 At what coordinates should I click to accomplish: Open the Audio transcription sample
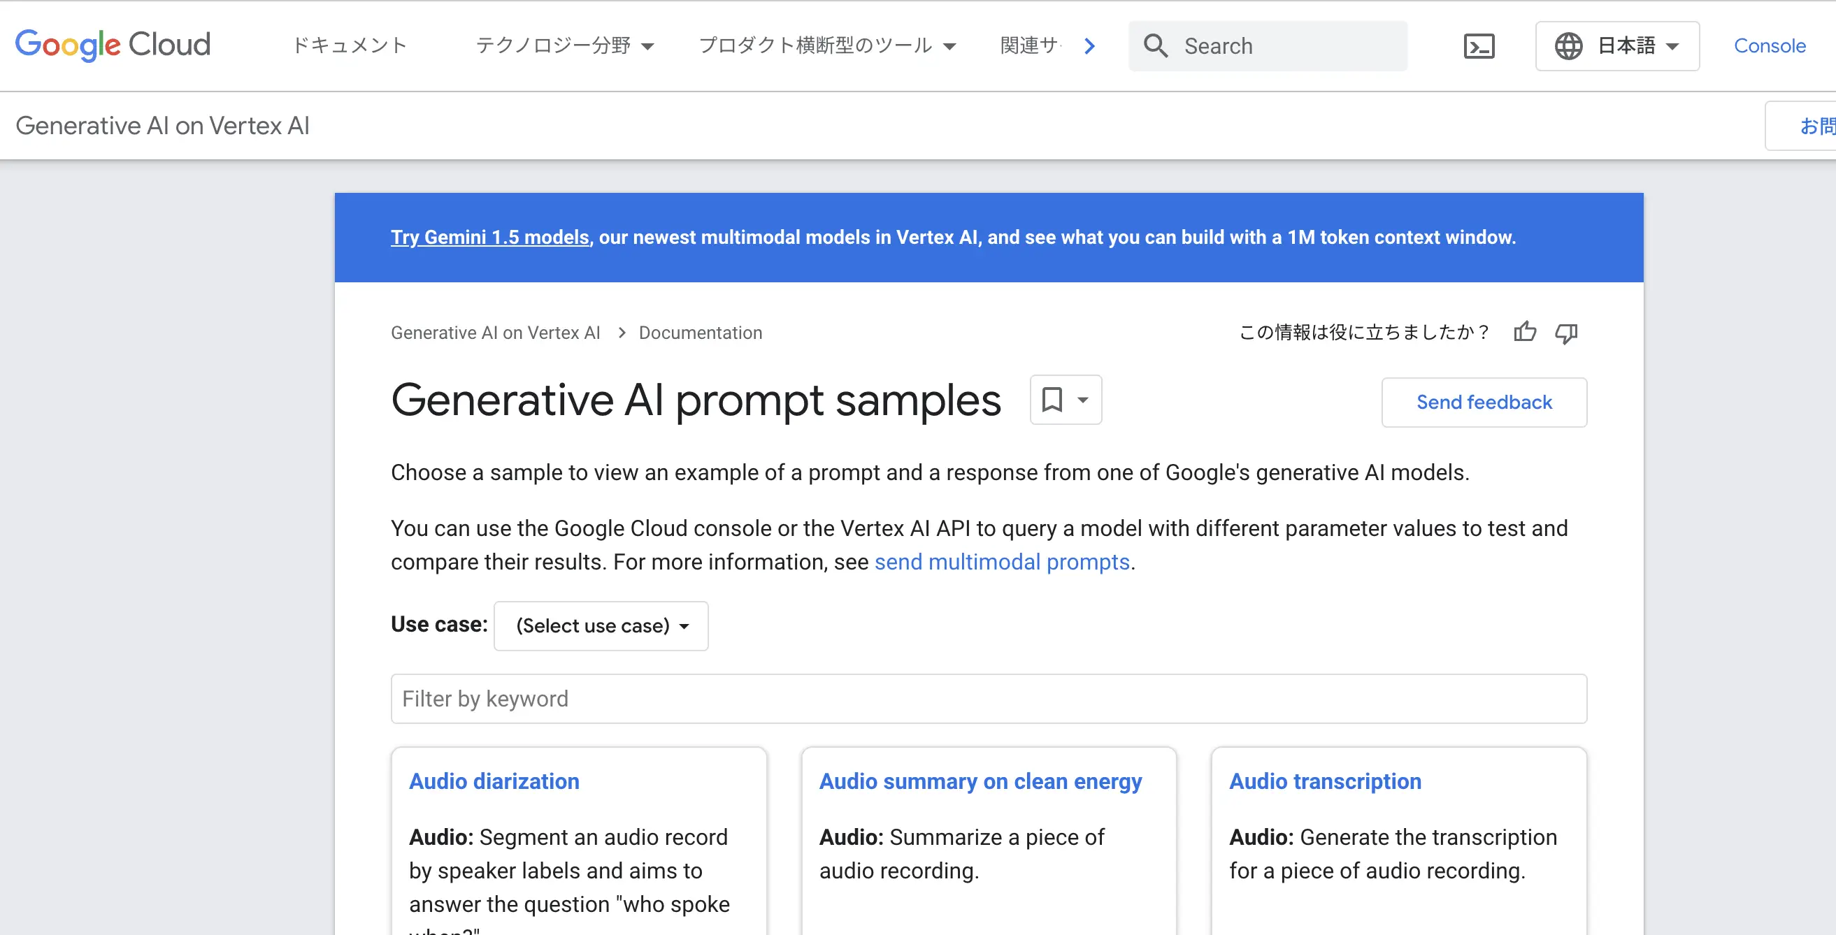[x=1325, y=781]
